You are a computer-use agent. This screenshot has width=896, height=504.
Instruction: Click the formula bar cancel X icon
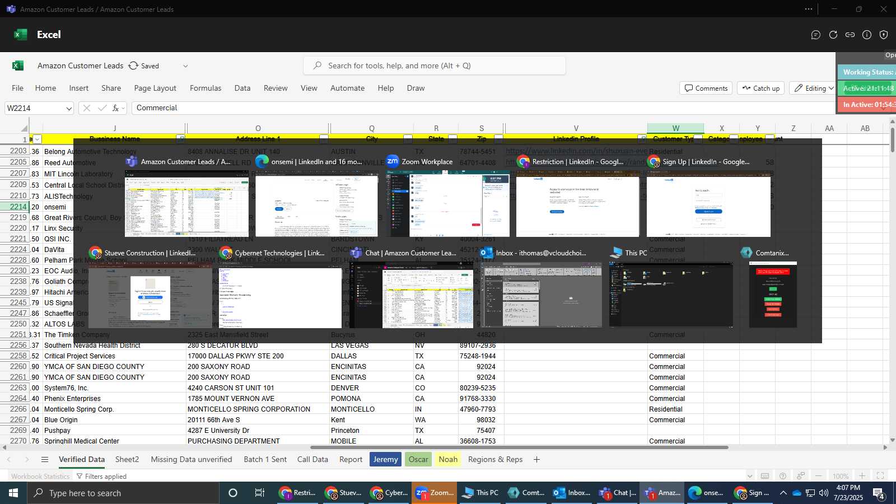pos(87,108)
